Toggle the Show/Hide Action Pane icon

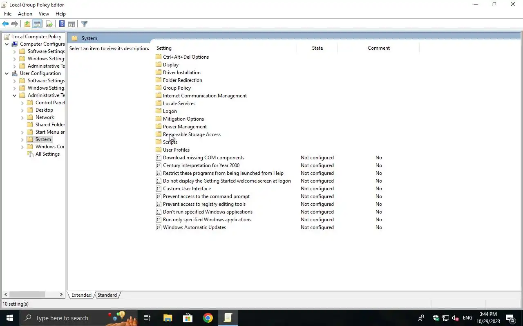(71, 24)
